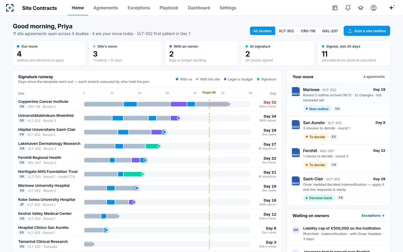The width and height of the screenshot is (403, 252).
Task: Switch to the Home tab
Action: [78, 8]
